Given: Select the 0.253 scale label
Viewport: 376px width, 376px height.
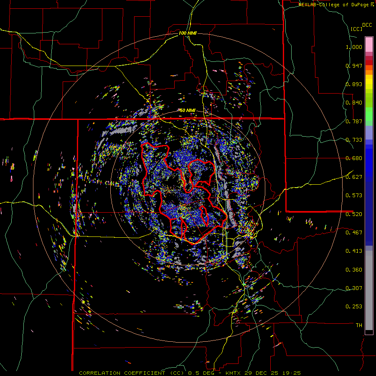Looking at the screenshot, I should (x=354, y=307).
